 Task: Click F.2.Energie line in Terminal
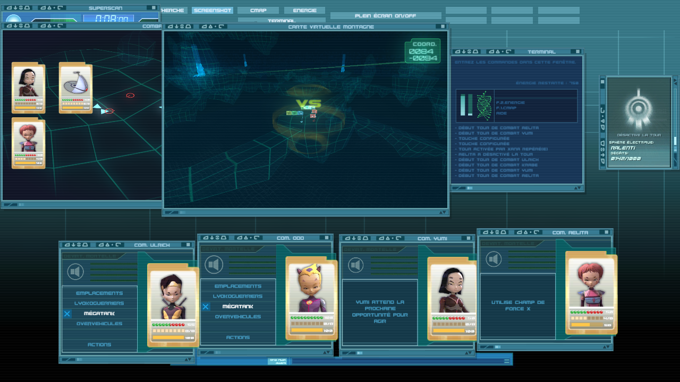click(509, 102)
